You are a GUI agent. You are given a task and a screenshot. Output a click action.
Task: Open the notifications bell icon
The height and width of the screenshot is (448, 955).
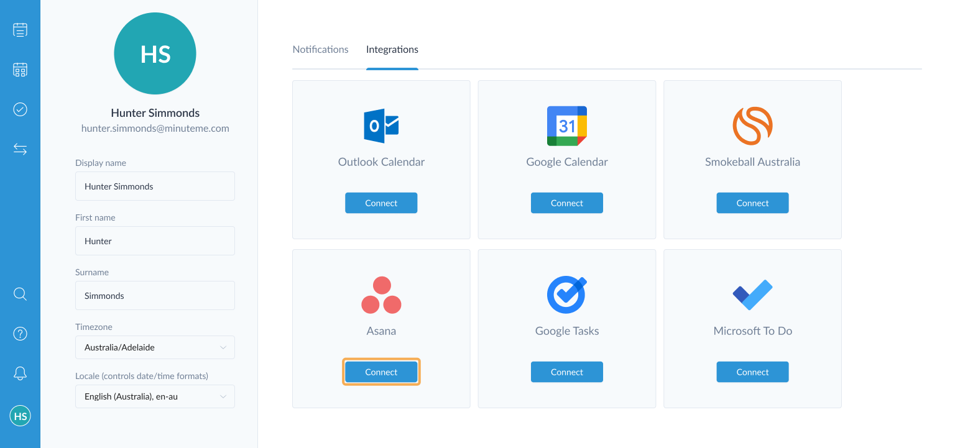(20, 373)
